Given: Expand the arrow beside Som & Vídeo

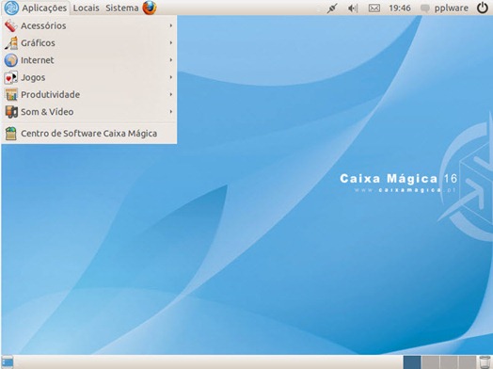Looking at the screenshot, I should (171, 111).
